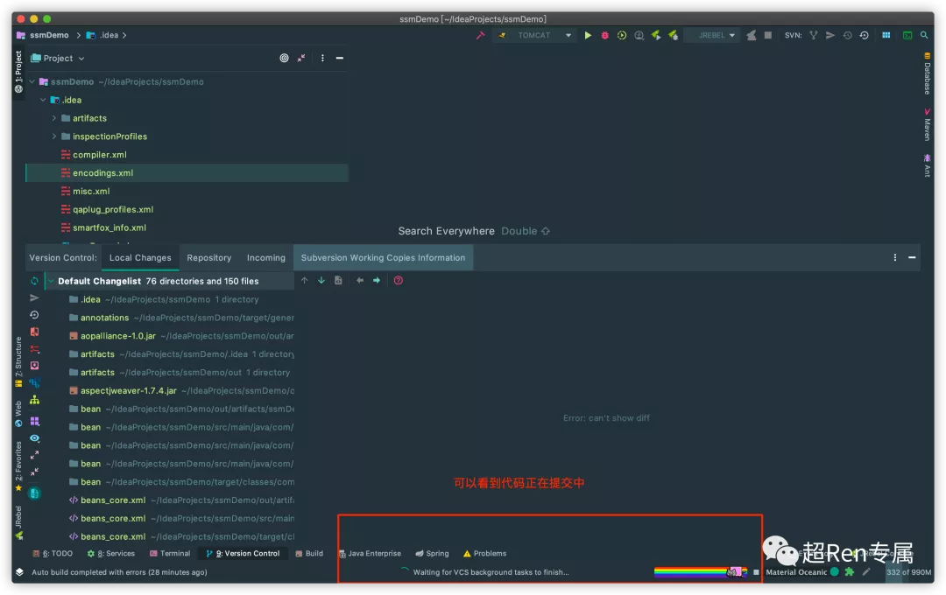
Task: Stop the background task square button
Action: click(756, 572)
